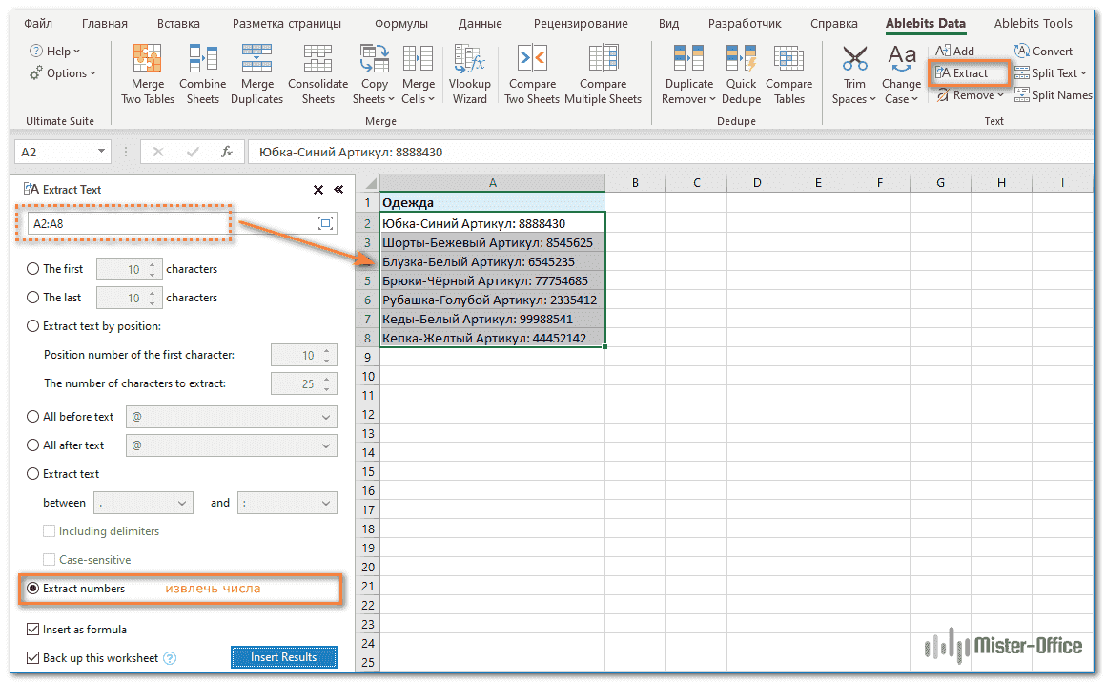The image size is (1105, 683).
Task: Expand the 'All after text' dropdown
Action: point(327,445)
